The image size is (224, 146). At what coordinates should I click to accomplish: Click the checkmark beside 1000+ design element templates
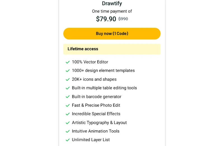[x=67, y=71]
